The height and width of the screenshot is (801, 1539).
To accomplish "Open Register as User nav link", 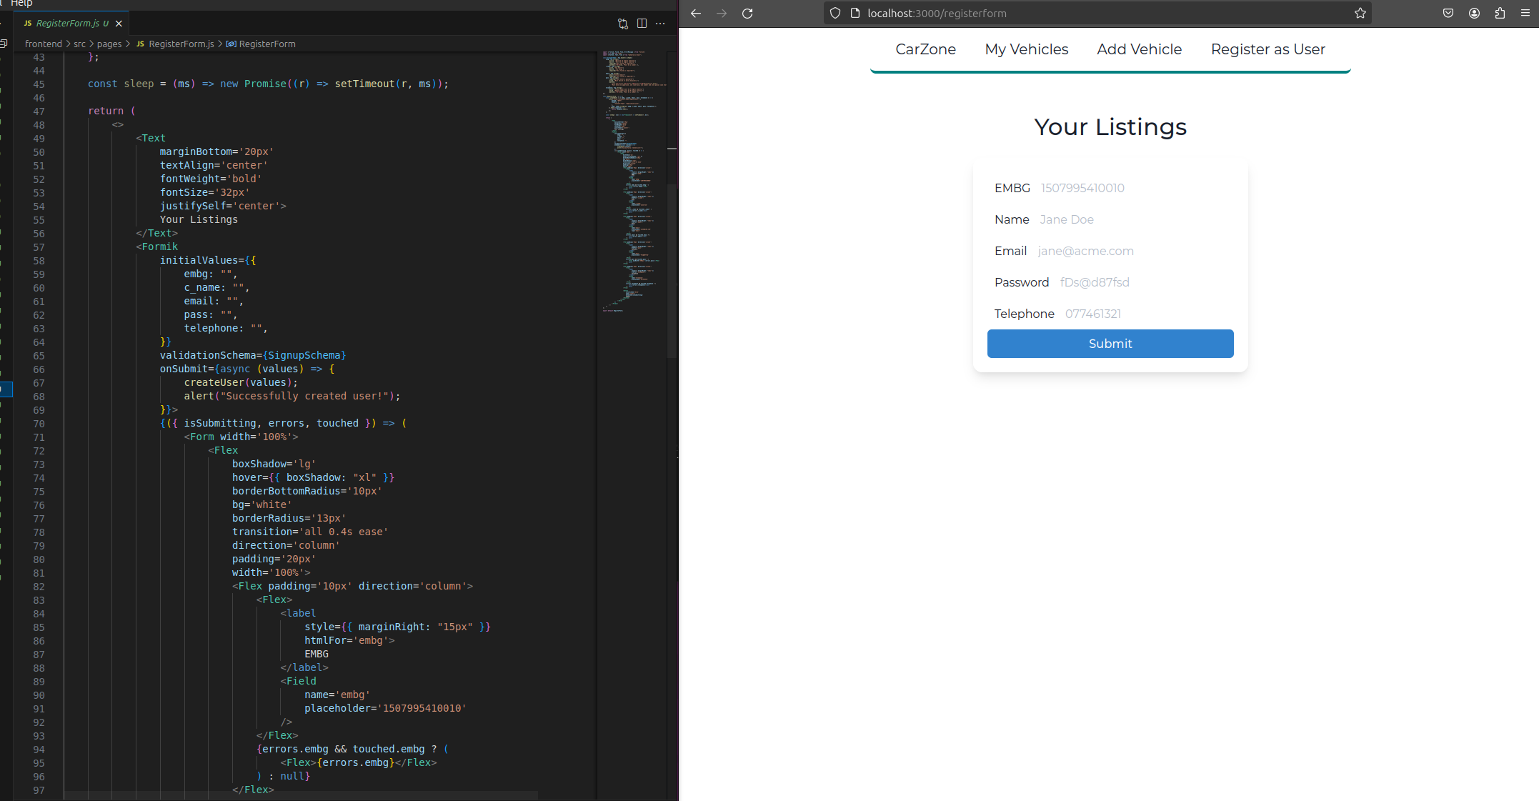I will click(1267, 49).
